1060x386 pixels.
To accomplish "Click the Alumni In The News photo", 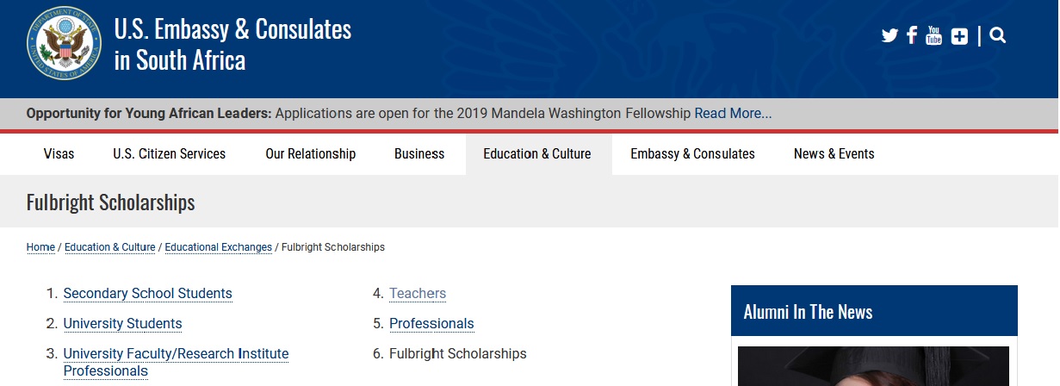I will 873,366.
